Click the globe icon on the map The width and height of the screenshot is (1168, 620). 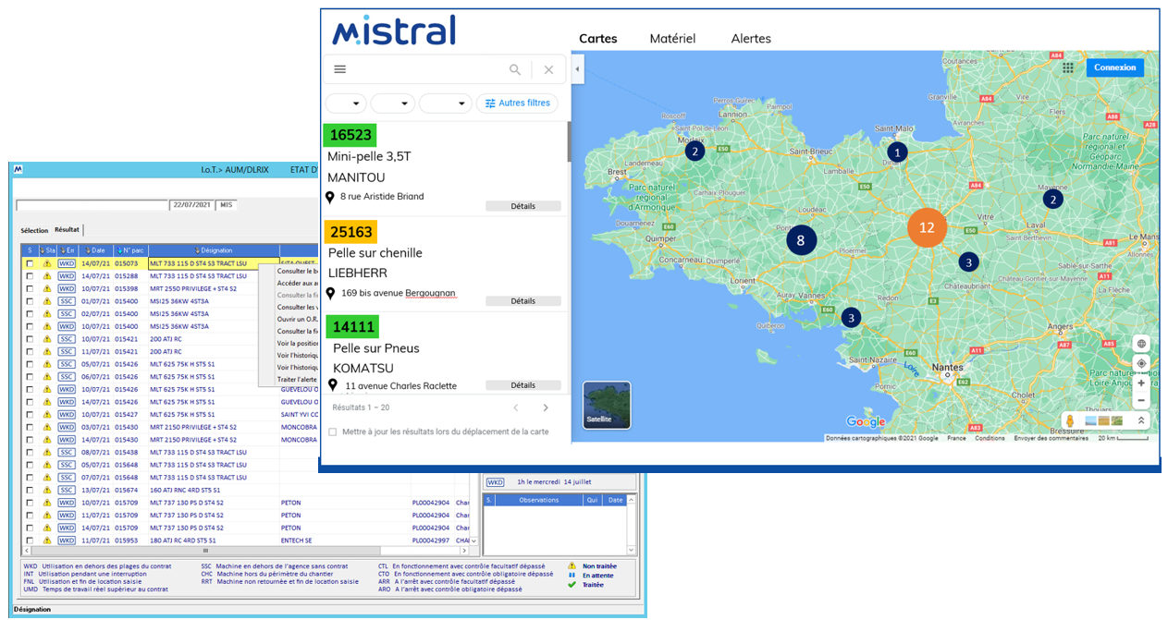tap(1141, 344)
